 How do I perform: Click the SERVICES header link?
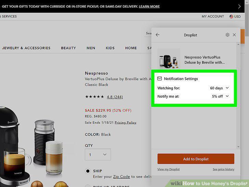[9, 16]
